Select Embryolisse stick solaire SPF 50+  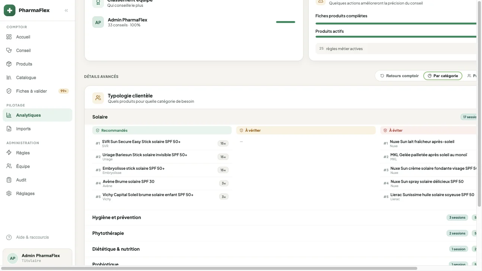click(x=162, y=170)
